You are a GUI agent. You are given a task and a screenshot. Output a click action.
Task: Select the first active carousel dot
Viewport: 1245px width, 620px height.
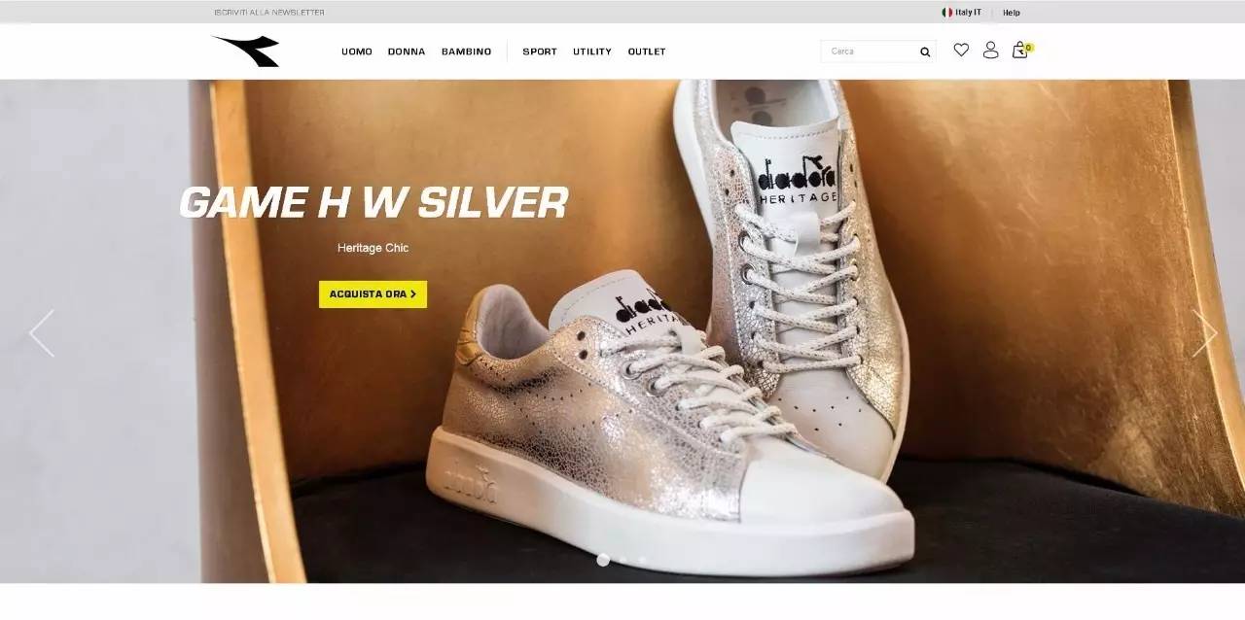[x=603, y=560]
